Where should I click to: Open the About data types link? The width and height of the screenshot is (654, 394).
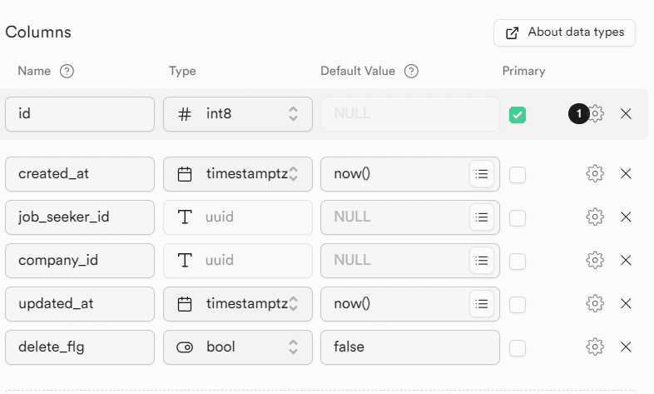(564, 32)
